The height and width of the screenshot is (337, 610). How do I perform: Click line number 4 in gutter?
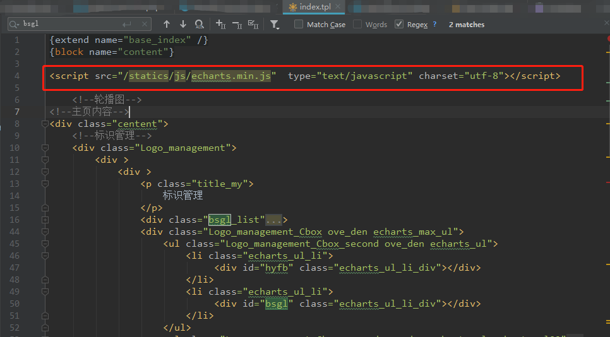[16, 76]
